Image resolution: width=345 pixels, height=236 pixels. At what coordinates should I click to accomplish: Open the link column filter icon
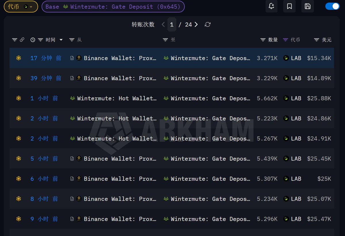coord(15,40)
